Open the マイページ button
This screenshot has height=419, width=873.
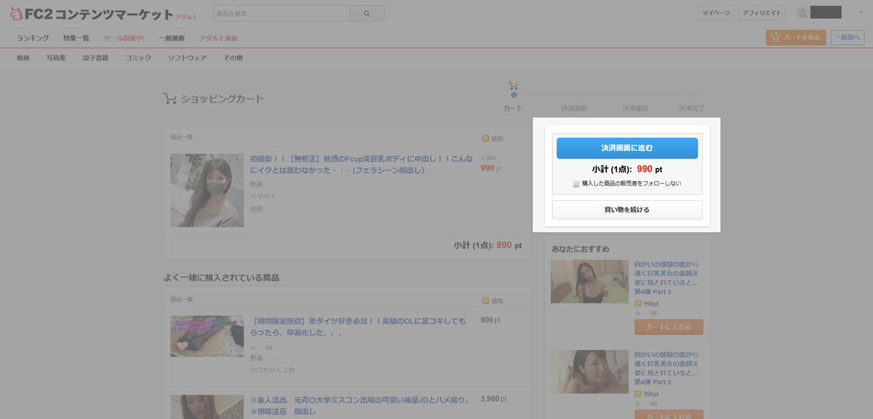click(716, 13)
